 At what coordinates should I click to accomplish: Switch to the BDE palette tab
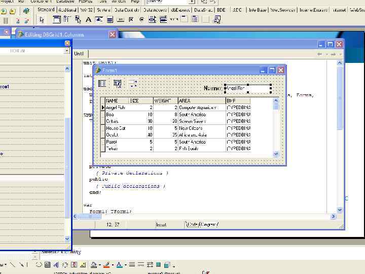[x=221, y=10]
